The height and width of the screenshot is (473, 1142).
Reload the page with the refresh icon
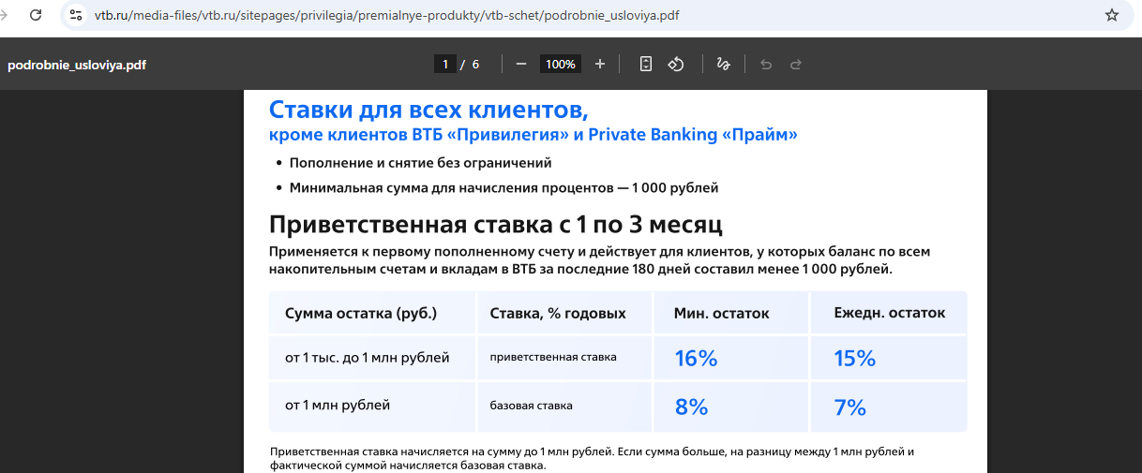tap(36, 15)
